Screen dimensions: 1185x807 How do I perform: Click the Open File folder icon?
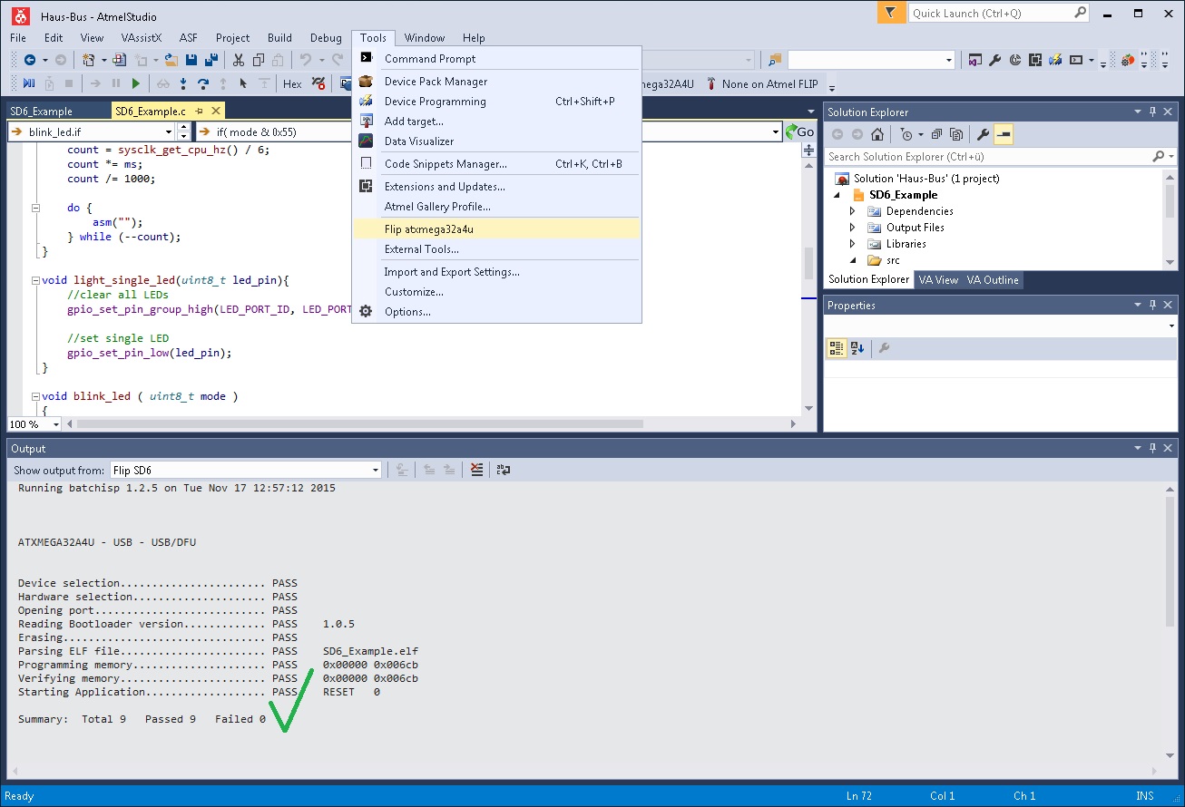pyautogui.click(x=171, y=60)
